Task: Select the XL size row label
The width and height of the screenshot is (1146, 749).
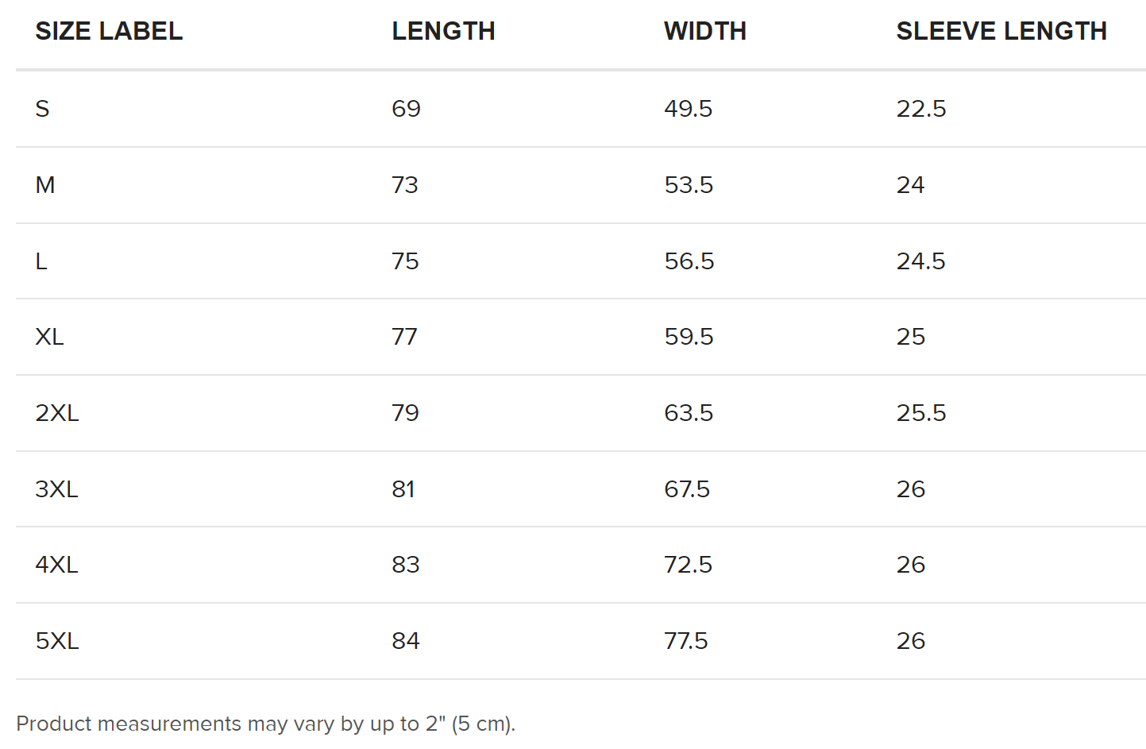Action: click(49, 337)
